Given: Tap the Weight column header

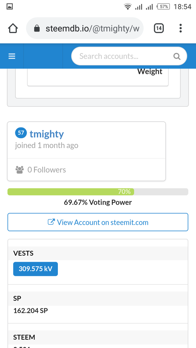Looking at the screenshot, I should [150, 72].
